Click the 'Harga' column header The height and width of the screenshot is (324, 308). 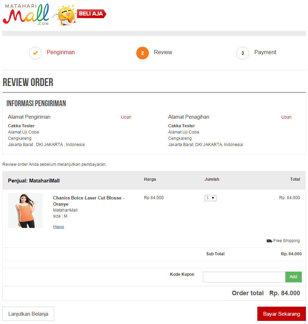(x=150, y=179)
